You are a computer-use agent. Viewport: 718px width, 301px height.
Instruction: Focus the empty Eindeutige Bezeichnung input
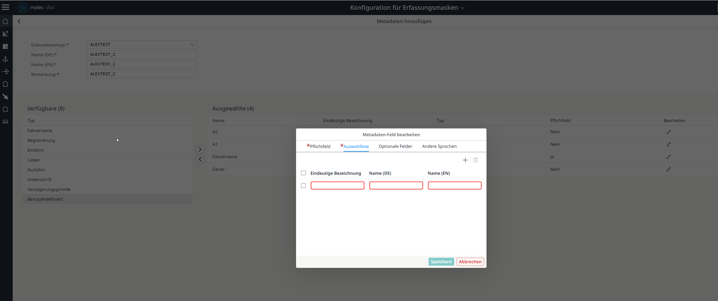tap(337, 185)
